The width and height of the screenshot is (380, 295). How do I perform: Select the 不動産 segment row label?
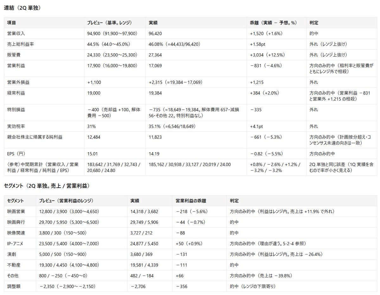click(13, 265)
